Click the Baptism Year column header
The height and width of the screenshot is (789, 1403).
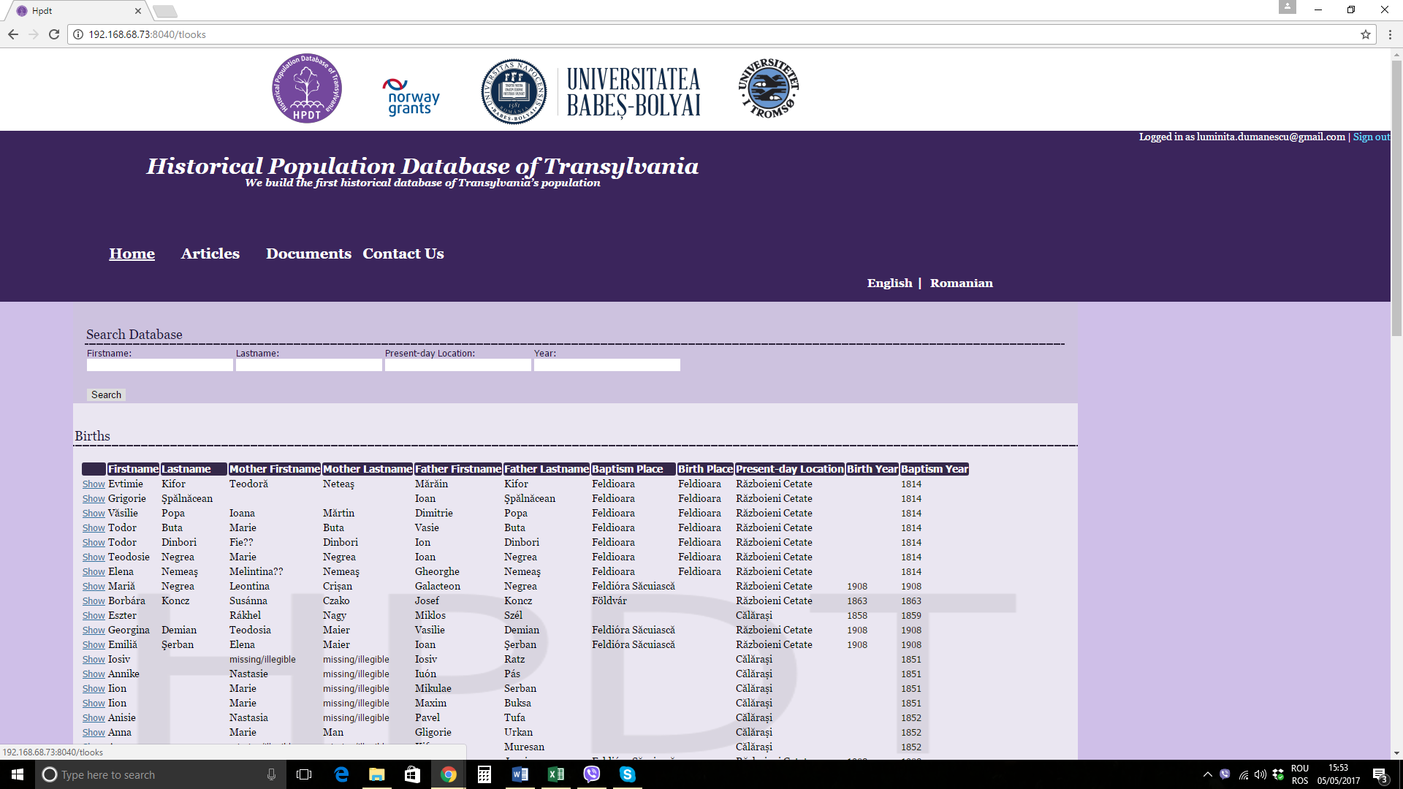click(935, 469)
